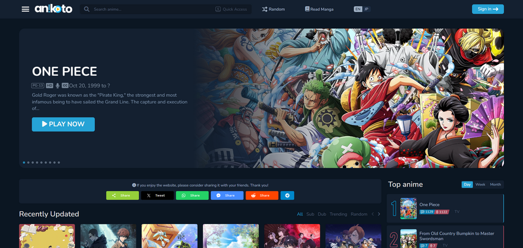Viewport: 523px width, 248px height.
Task: Select the Sub tab in Recently Updated
Action: 310,214
